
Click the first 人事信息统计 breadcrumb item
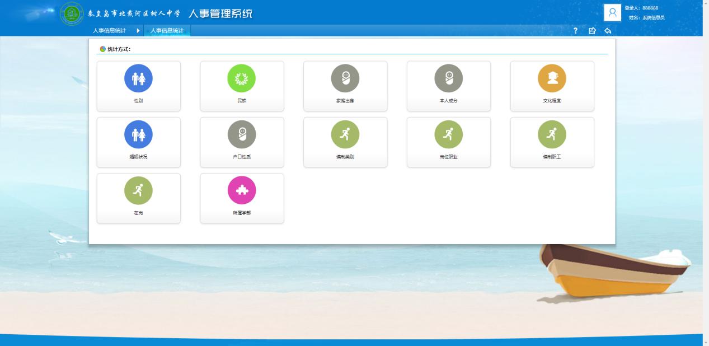[109, 31]
